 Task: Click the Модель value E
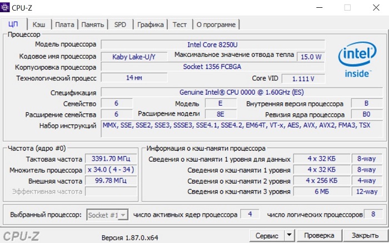coord(221,103)
